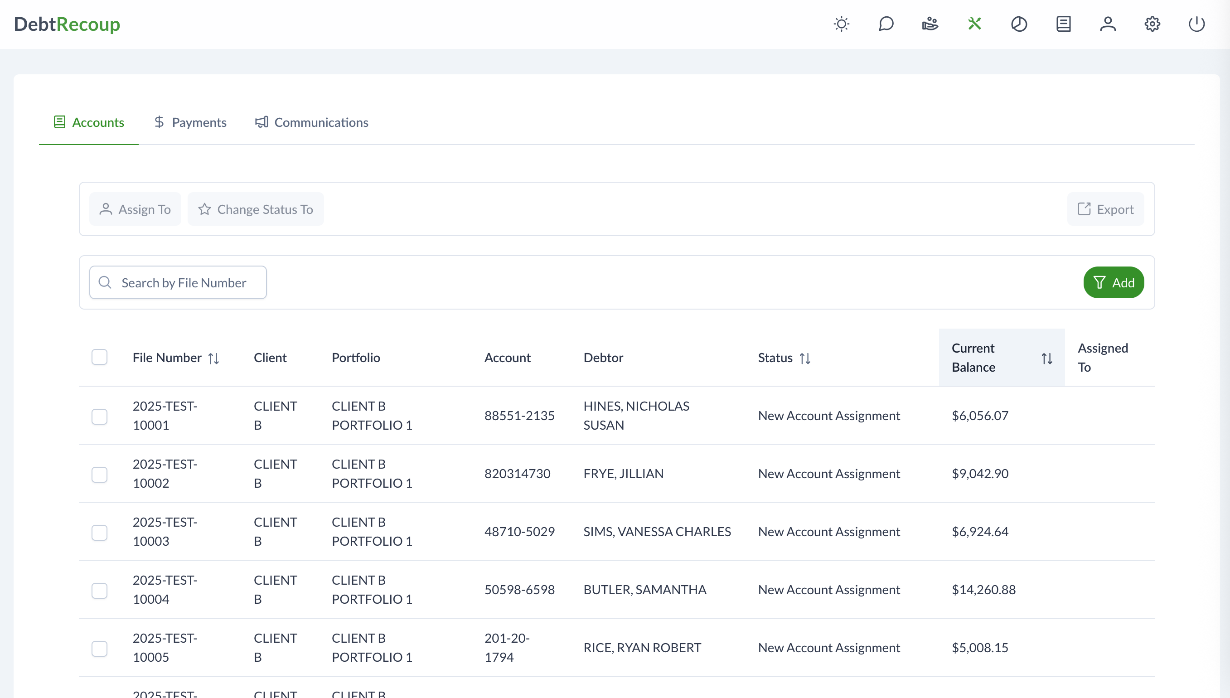Click debtor RICE, RYAN ROBERT
The image size is (1230, 698).
(642, 648)
